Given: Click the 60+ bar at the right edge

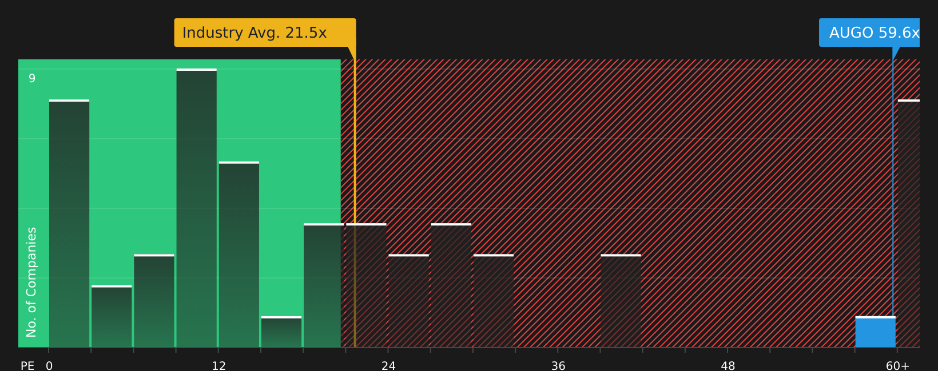Looking at the screenshot, I should coord(909,223).
